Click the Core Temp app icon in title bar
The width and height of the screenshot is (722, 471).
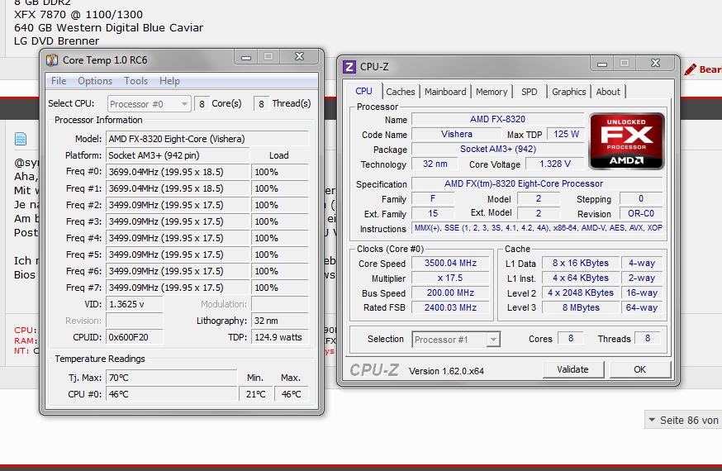(x=52, y=60)
